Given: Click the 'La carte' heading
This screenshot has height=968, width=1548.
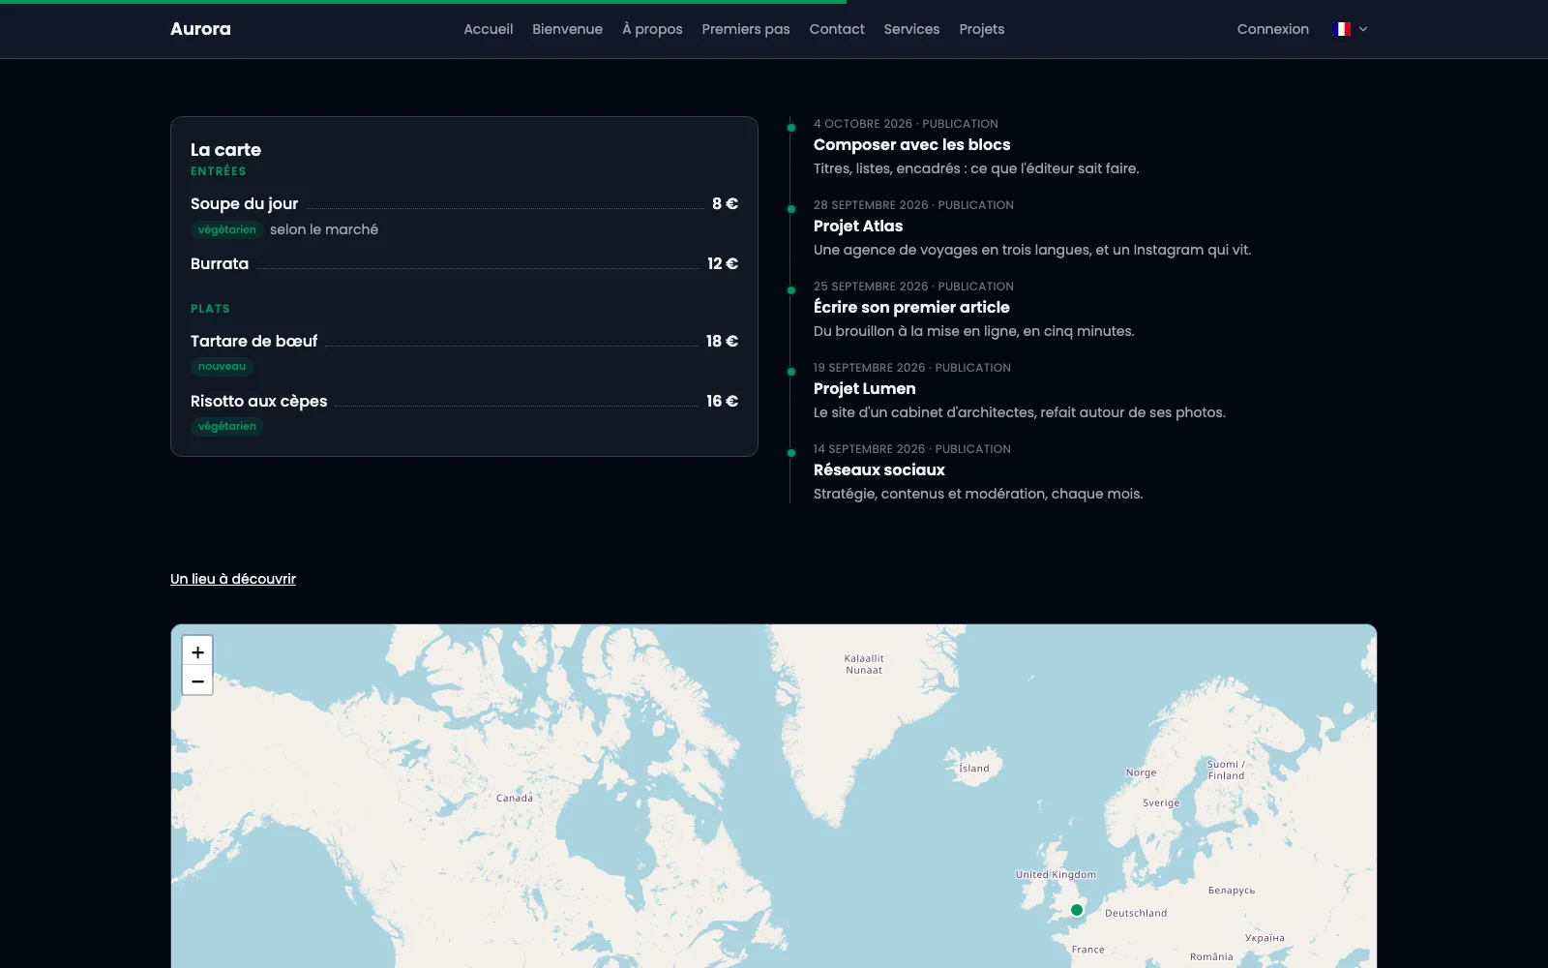Looking at the screenshot, I should 225,149.
